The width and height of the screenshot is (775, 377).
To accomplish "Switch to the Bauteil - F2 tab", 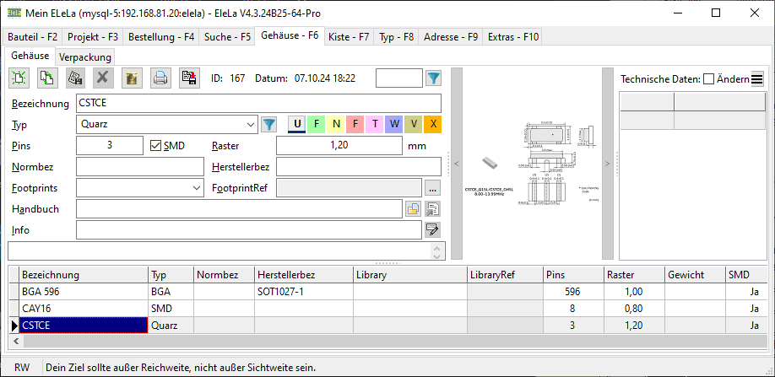I will [x=33, y=37].
